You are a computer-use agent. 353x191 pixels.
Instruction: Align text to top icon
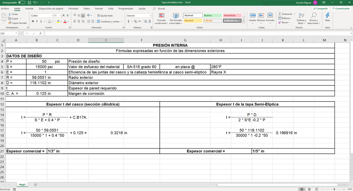point(75,16)
